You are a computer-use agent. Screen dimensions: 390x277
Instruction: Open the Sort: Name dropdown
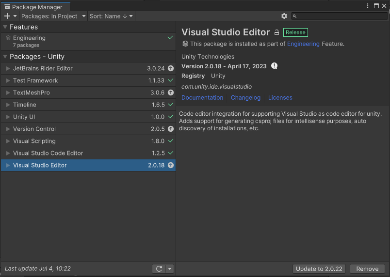(111, 16)
